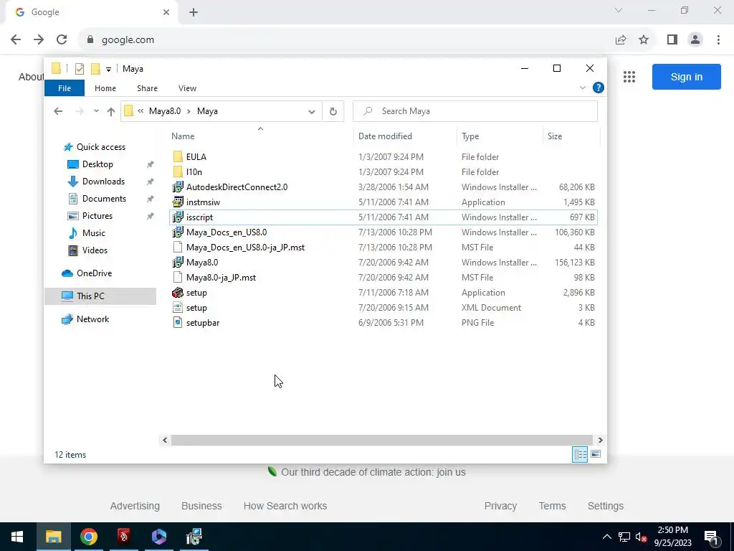Select the Maya_Docs_en_US8.0 installer icon
734x551 pixels.
click(x=178, y=232)
